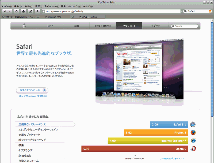Select 検索 in the reasons list
The height and width of the screenshot is (163, 214).
(x=21, y=145)
